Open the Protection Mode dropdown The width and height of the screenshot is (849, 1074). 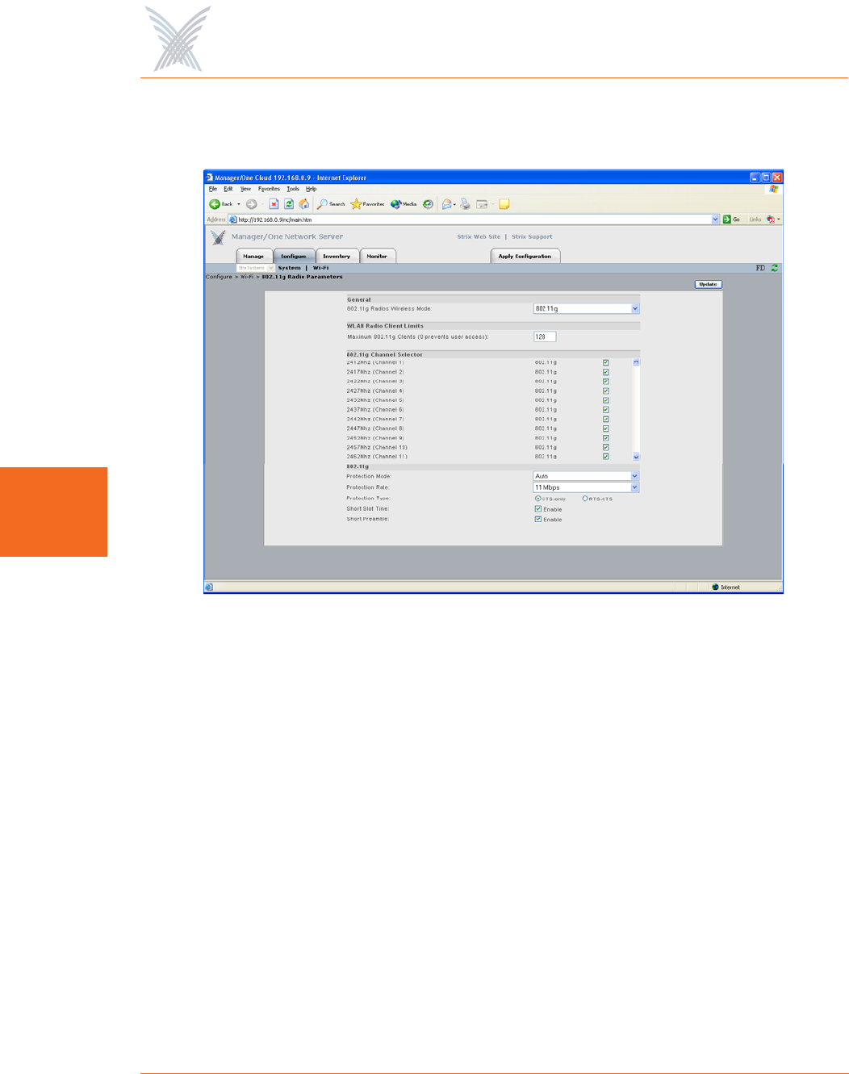click(x=586, y=476)
